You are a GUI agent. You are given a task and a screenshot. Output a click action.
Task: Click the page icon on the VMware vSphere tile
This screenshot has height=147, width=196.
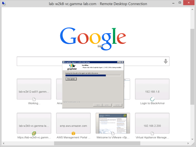point(113,133)
